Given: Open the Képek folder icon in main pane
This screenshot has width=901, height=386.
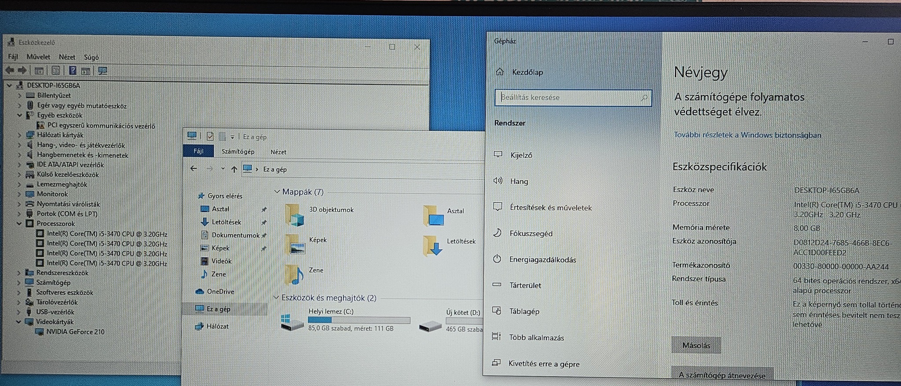Looking at the screenshot, I should [x=294, y=245].
